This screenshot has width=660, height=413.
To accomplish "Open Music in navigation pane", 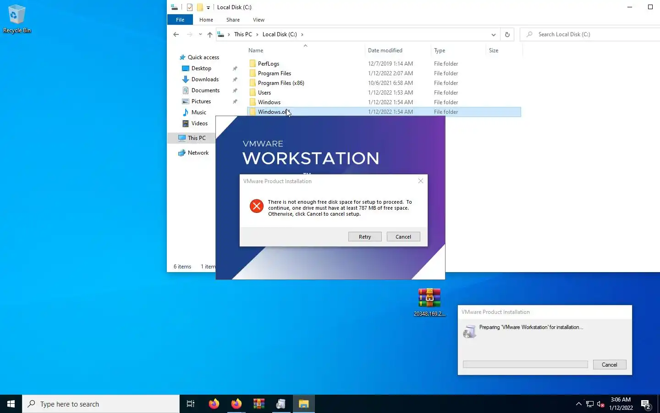I will 198,112.
